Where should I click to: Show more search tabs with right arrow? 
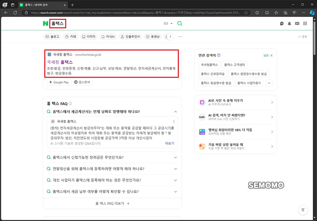pos(171,37)
